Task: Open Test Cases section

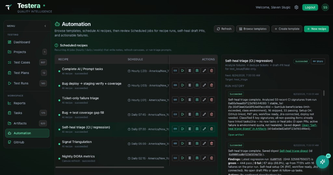Action: click(27, 62)
